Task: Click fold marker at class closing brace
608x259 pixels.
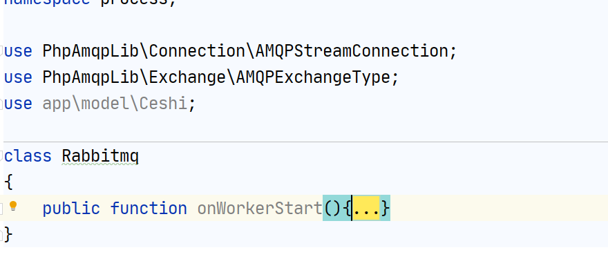Action: tap(1, 234)
